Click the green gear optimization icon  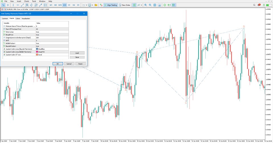pos(165,5)
